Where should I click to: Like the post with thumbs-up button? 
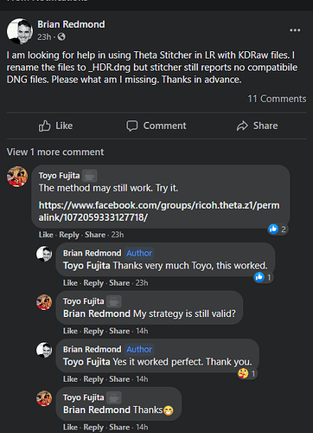point(55,126)
